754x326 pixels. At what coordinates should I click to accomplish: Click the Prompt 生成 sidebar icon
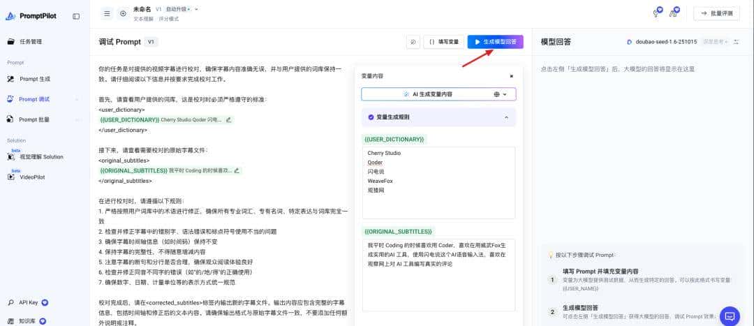[10, 79]
